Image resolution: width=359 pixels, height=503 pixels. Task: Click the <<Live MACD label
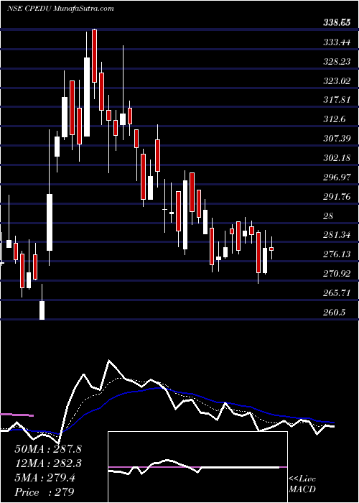click(x=302, y=484)
